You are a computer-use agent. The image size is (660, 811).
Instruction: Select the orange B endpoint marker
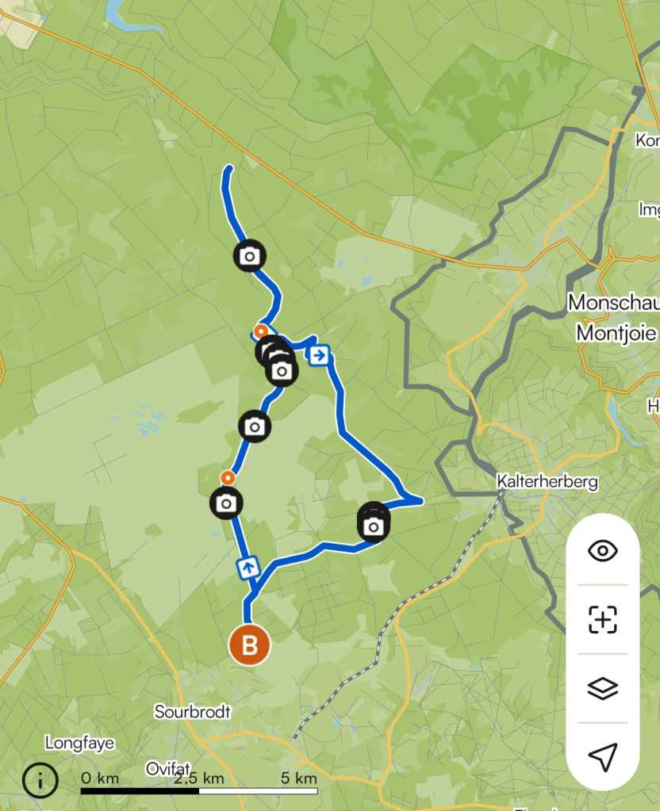point(250,645)
